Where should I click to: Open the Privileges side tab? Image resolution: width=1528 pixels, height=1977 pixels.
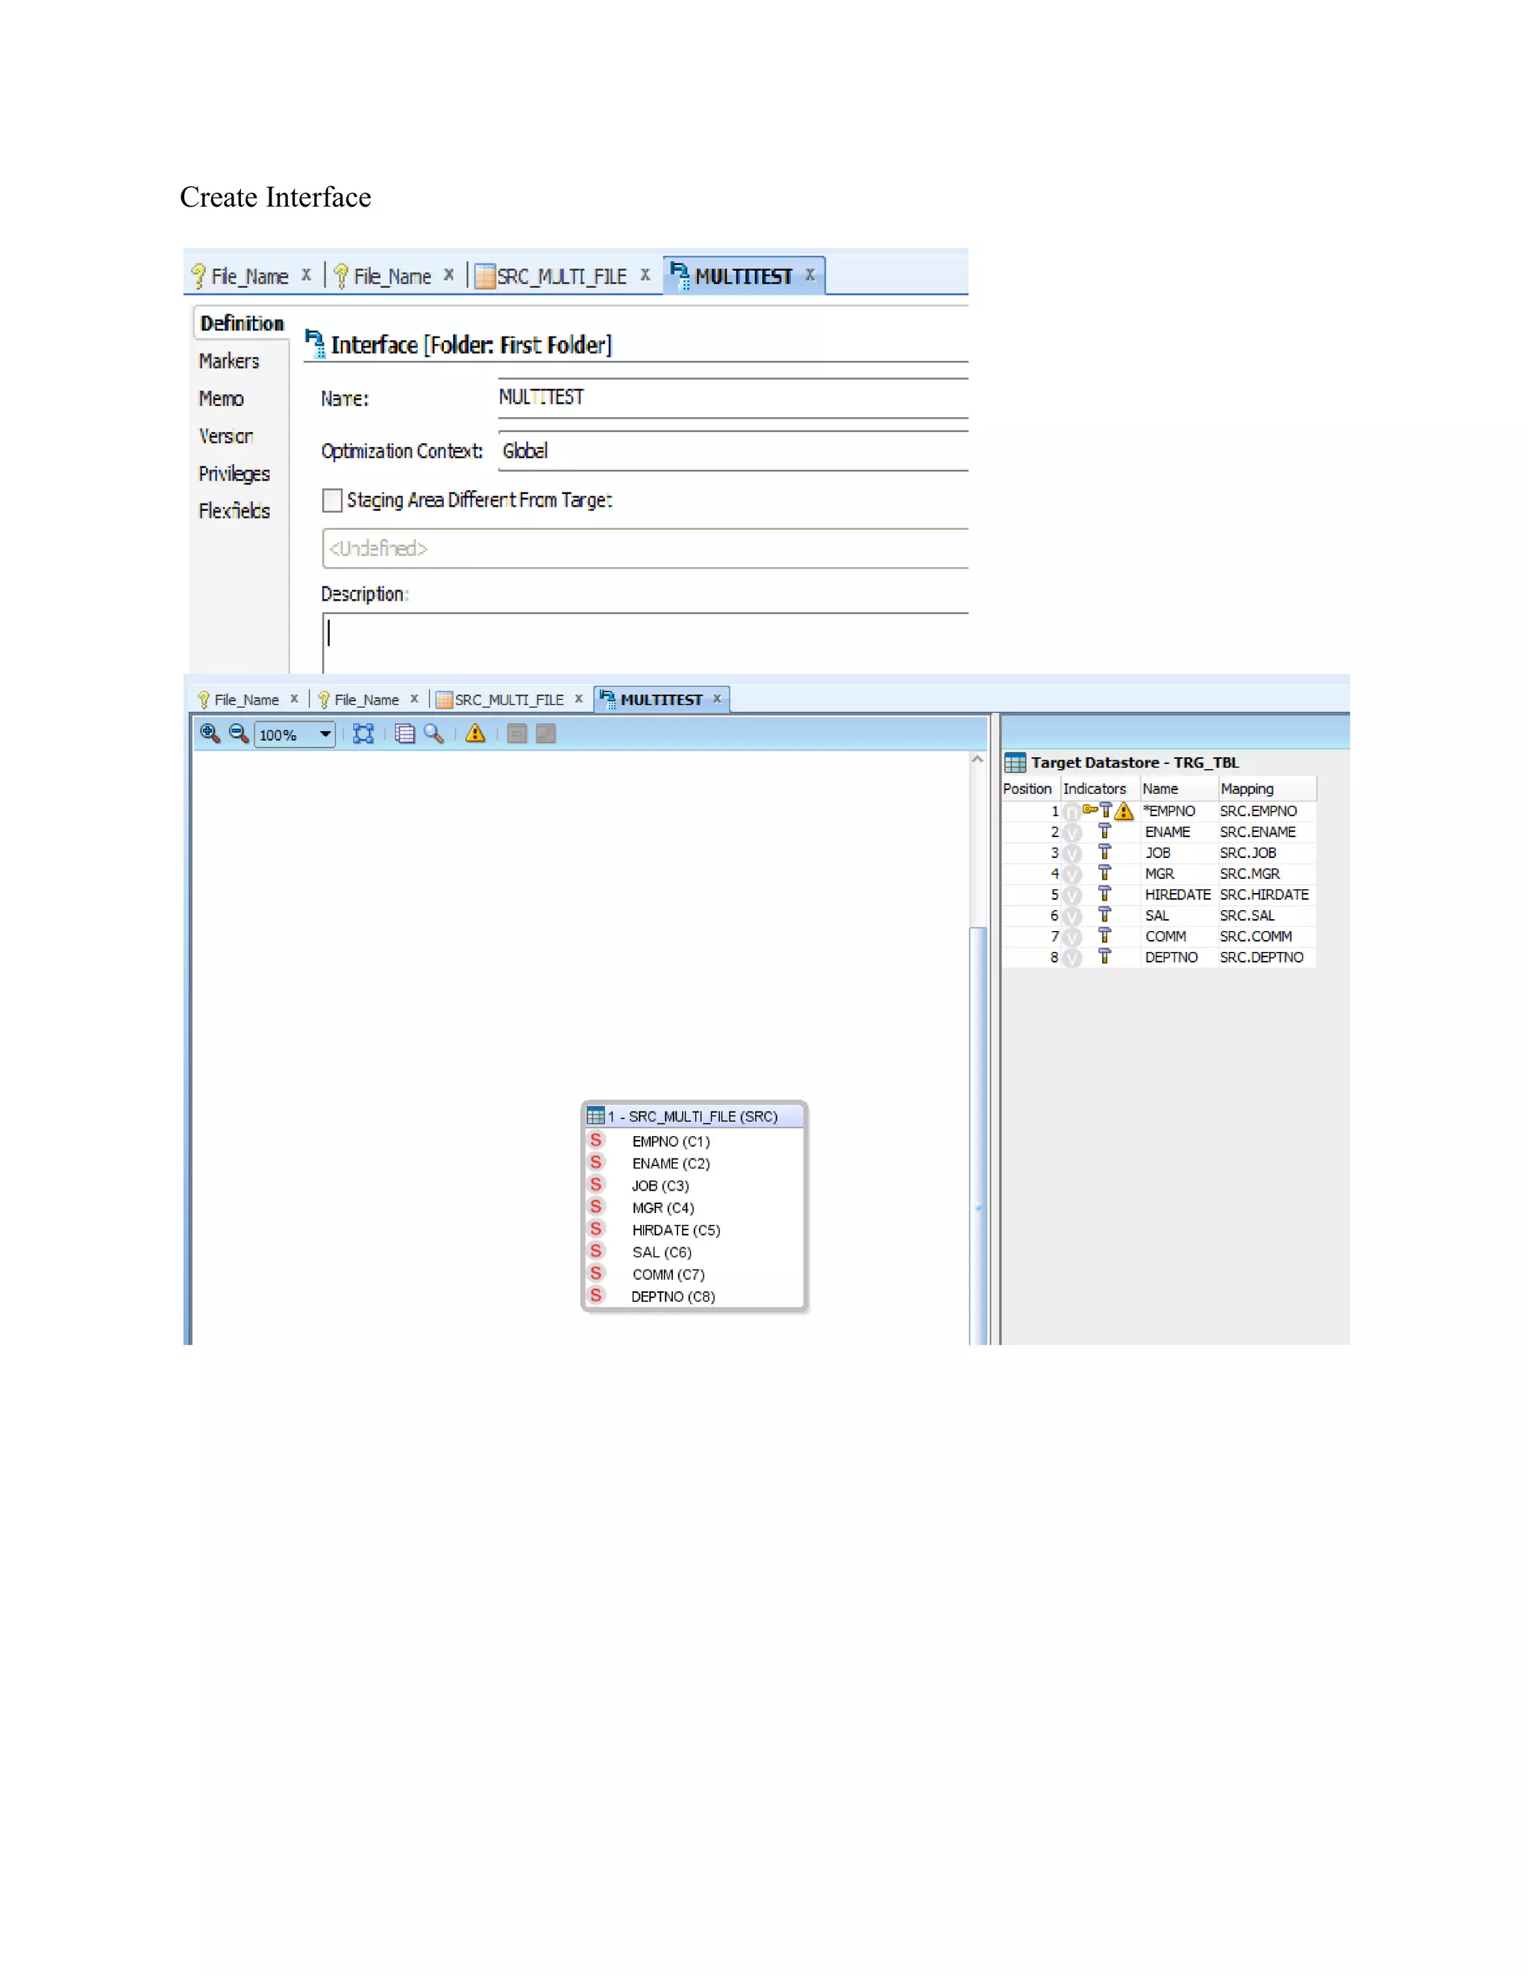point(234,474)
